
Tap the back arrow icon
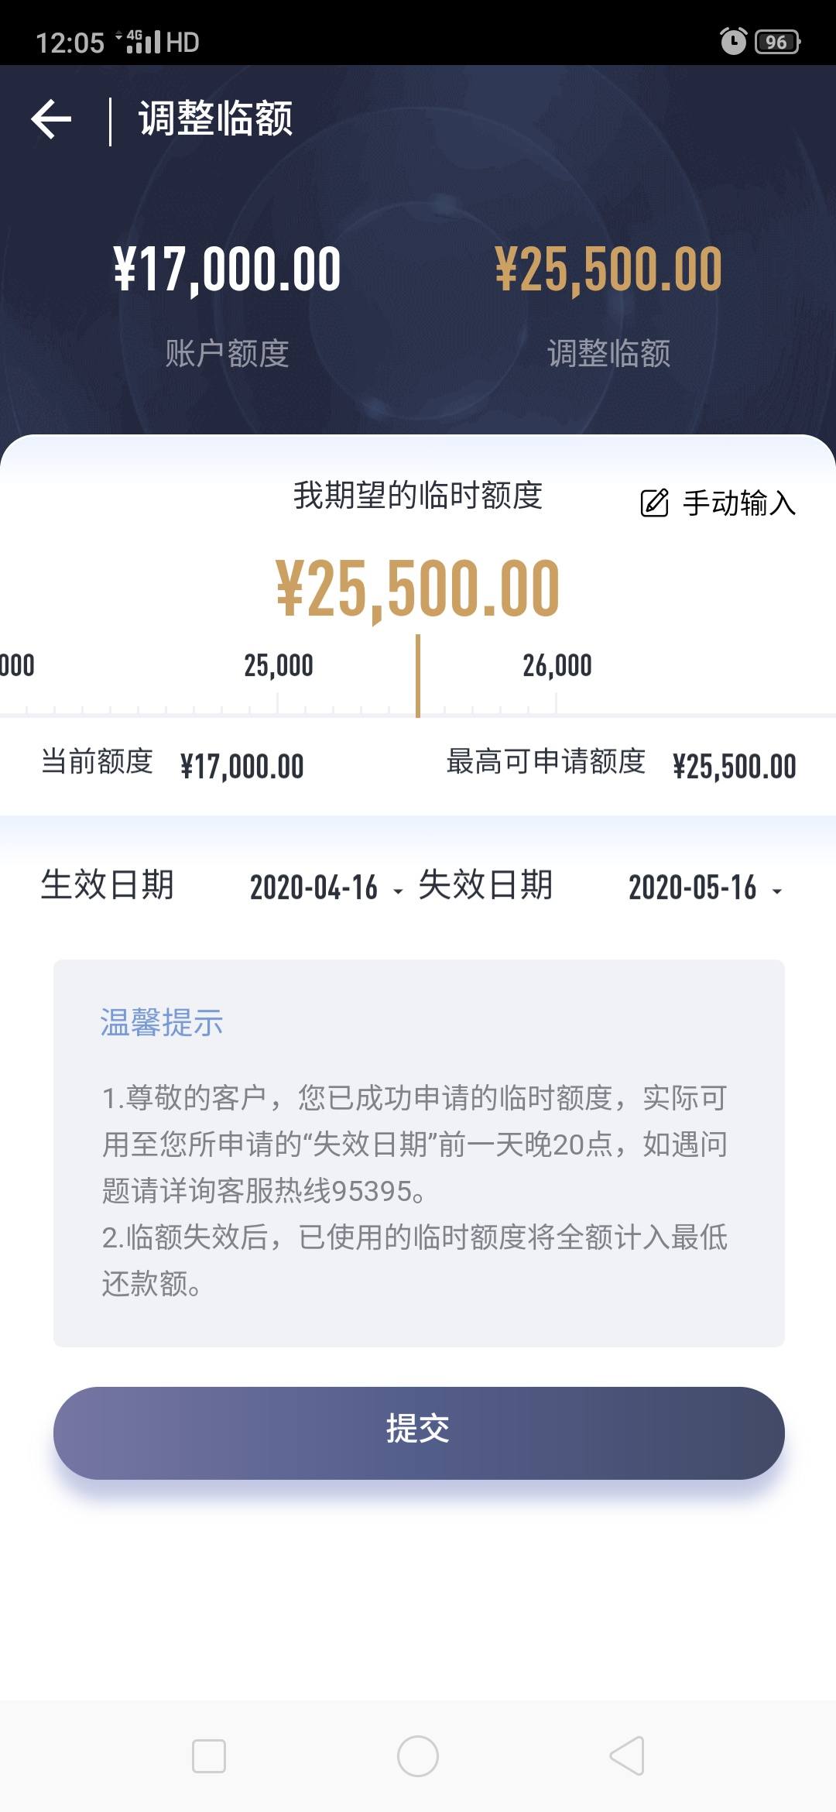[x=51, y=119]
